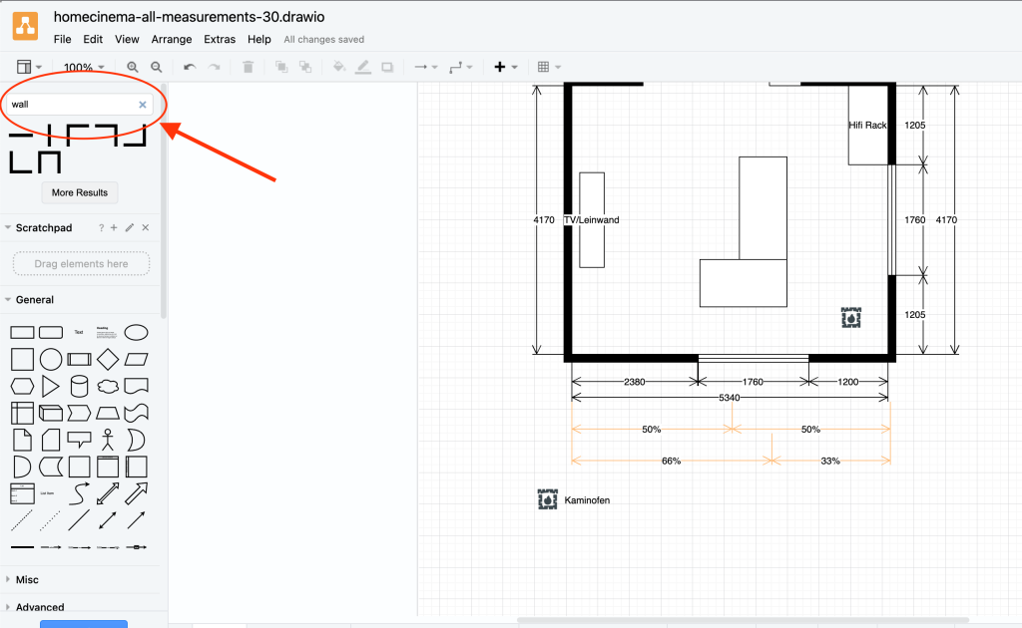1022x628 pixels.
Task: Open the table insert dropdown
Action: tap(548, 67)
